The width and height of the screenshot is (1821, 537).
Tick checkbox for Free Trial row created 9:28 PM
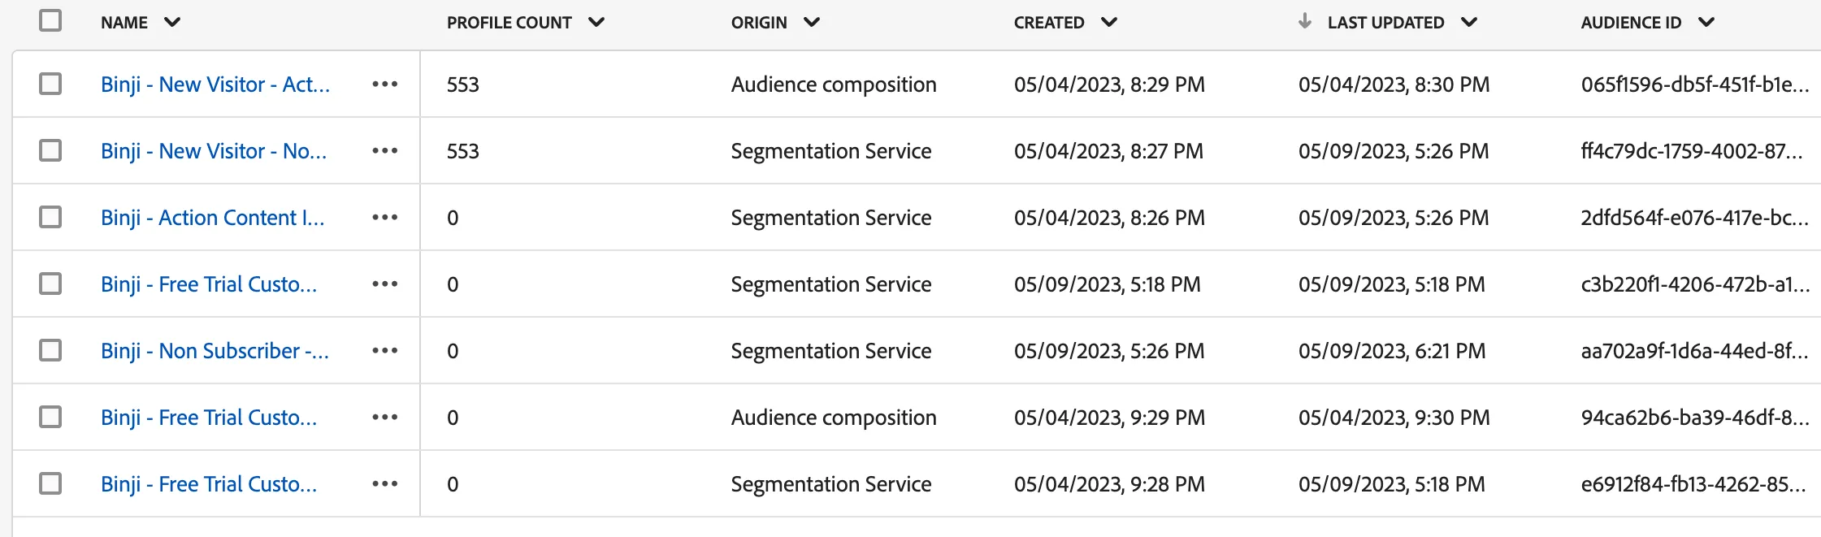coord(50,483)
